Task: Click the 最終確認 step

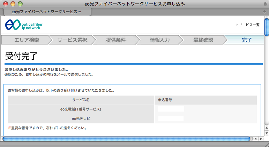Action: [203, 40]
